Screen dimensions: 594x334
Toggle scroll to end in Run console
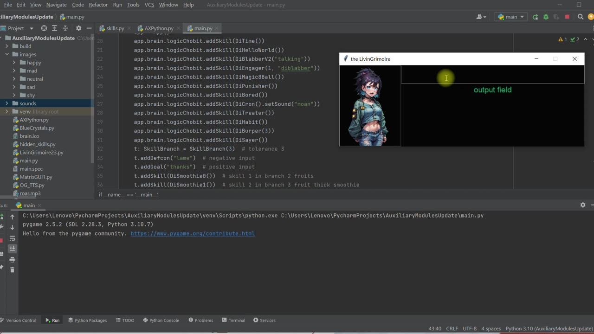(13, 249)
